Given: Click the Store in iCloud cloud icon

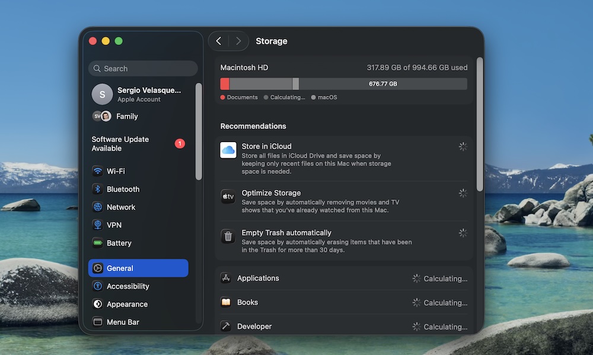Looking at the screenshot, I should click(228, 150).
